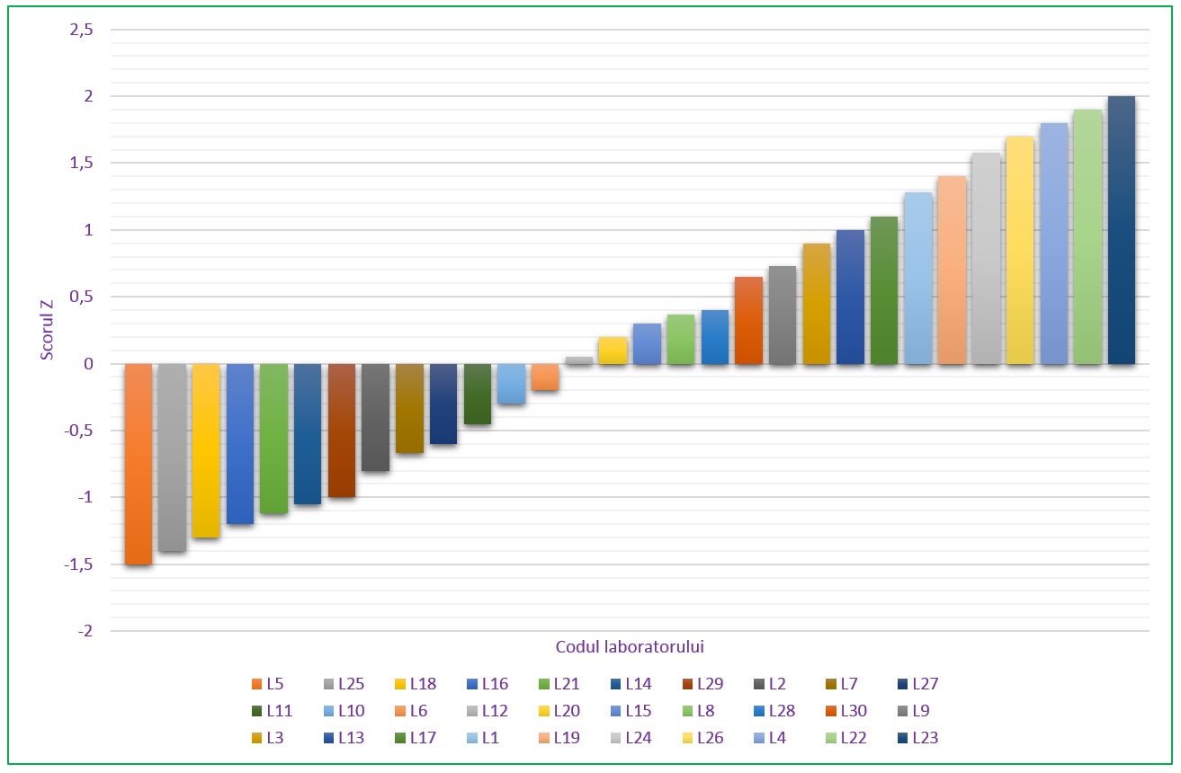The height and width of the screenshot is (773, 1181).
Task: Select the yellow bar reaching -1,3
Action: point(206,451)
